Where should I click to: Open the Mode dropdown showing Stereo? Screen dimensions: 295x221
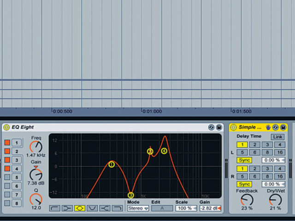[x=138, y=209]
